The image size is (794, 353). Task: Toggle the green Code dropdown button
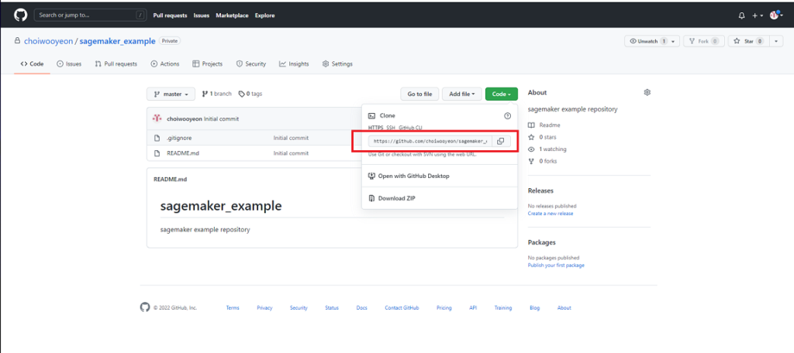pyautogui.click(x=502, y=94)
